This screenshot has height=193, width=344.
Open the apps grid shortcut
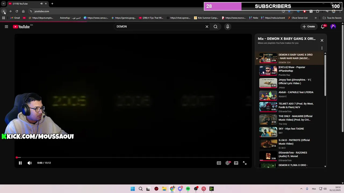(x=3, y=18)
